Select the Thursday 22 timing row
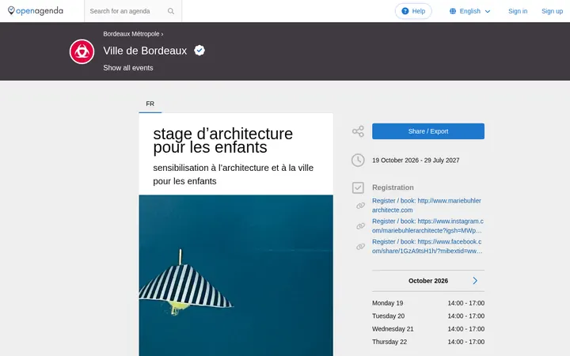570x356 pixels. pos(427,342)
